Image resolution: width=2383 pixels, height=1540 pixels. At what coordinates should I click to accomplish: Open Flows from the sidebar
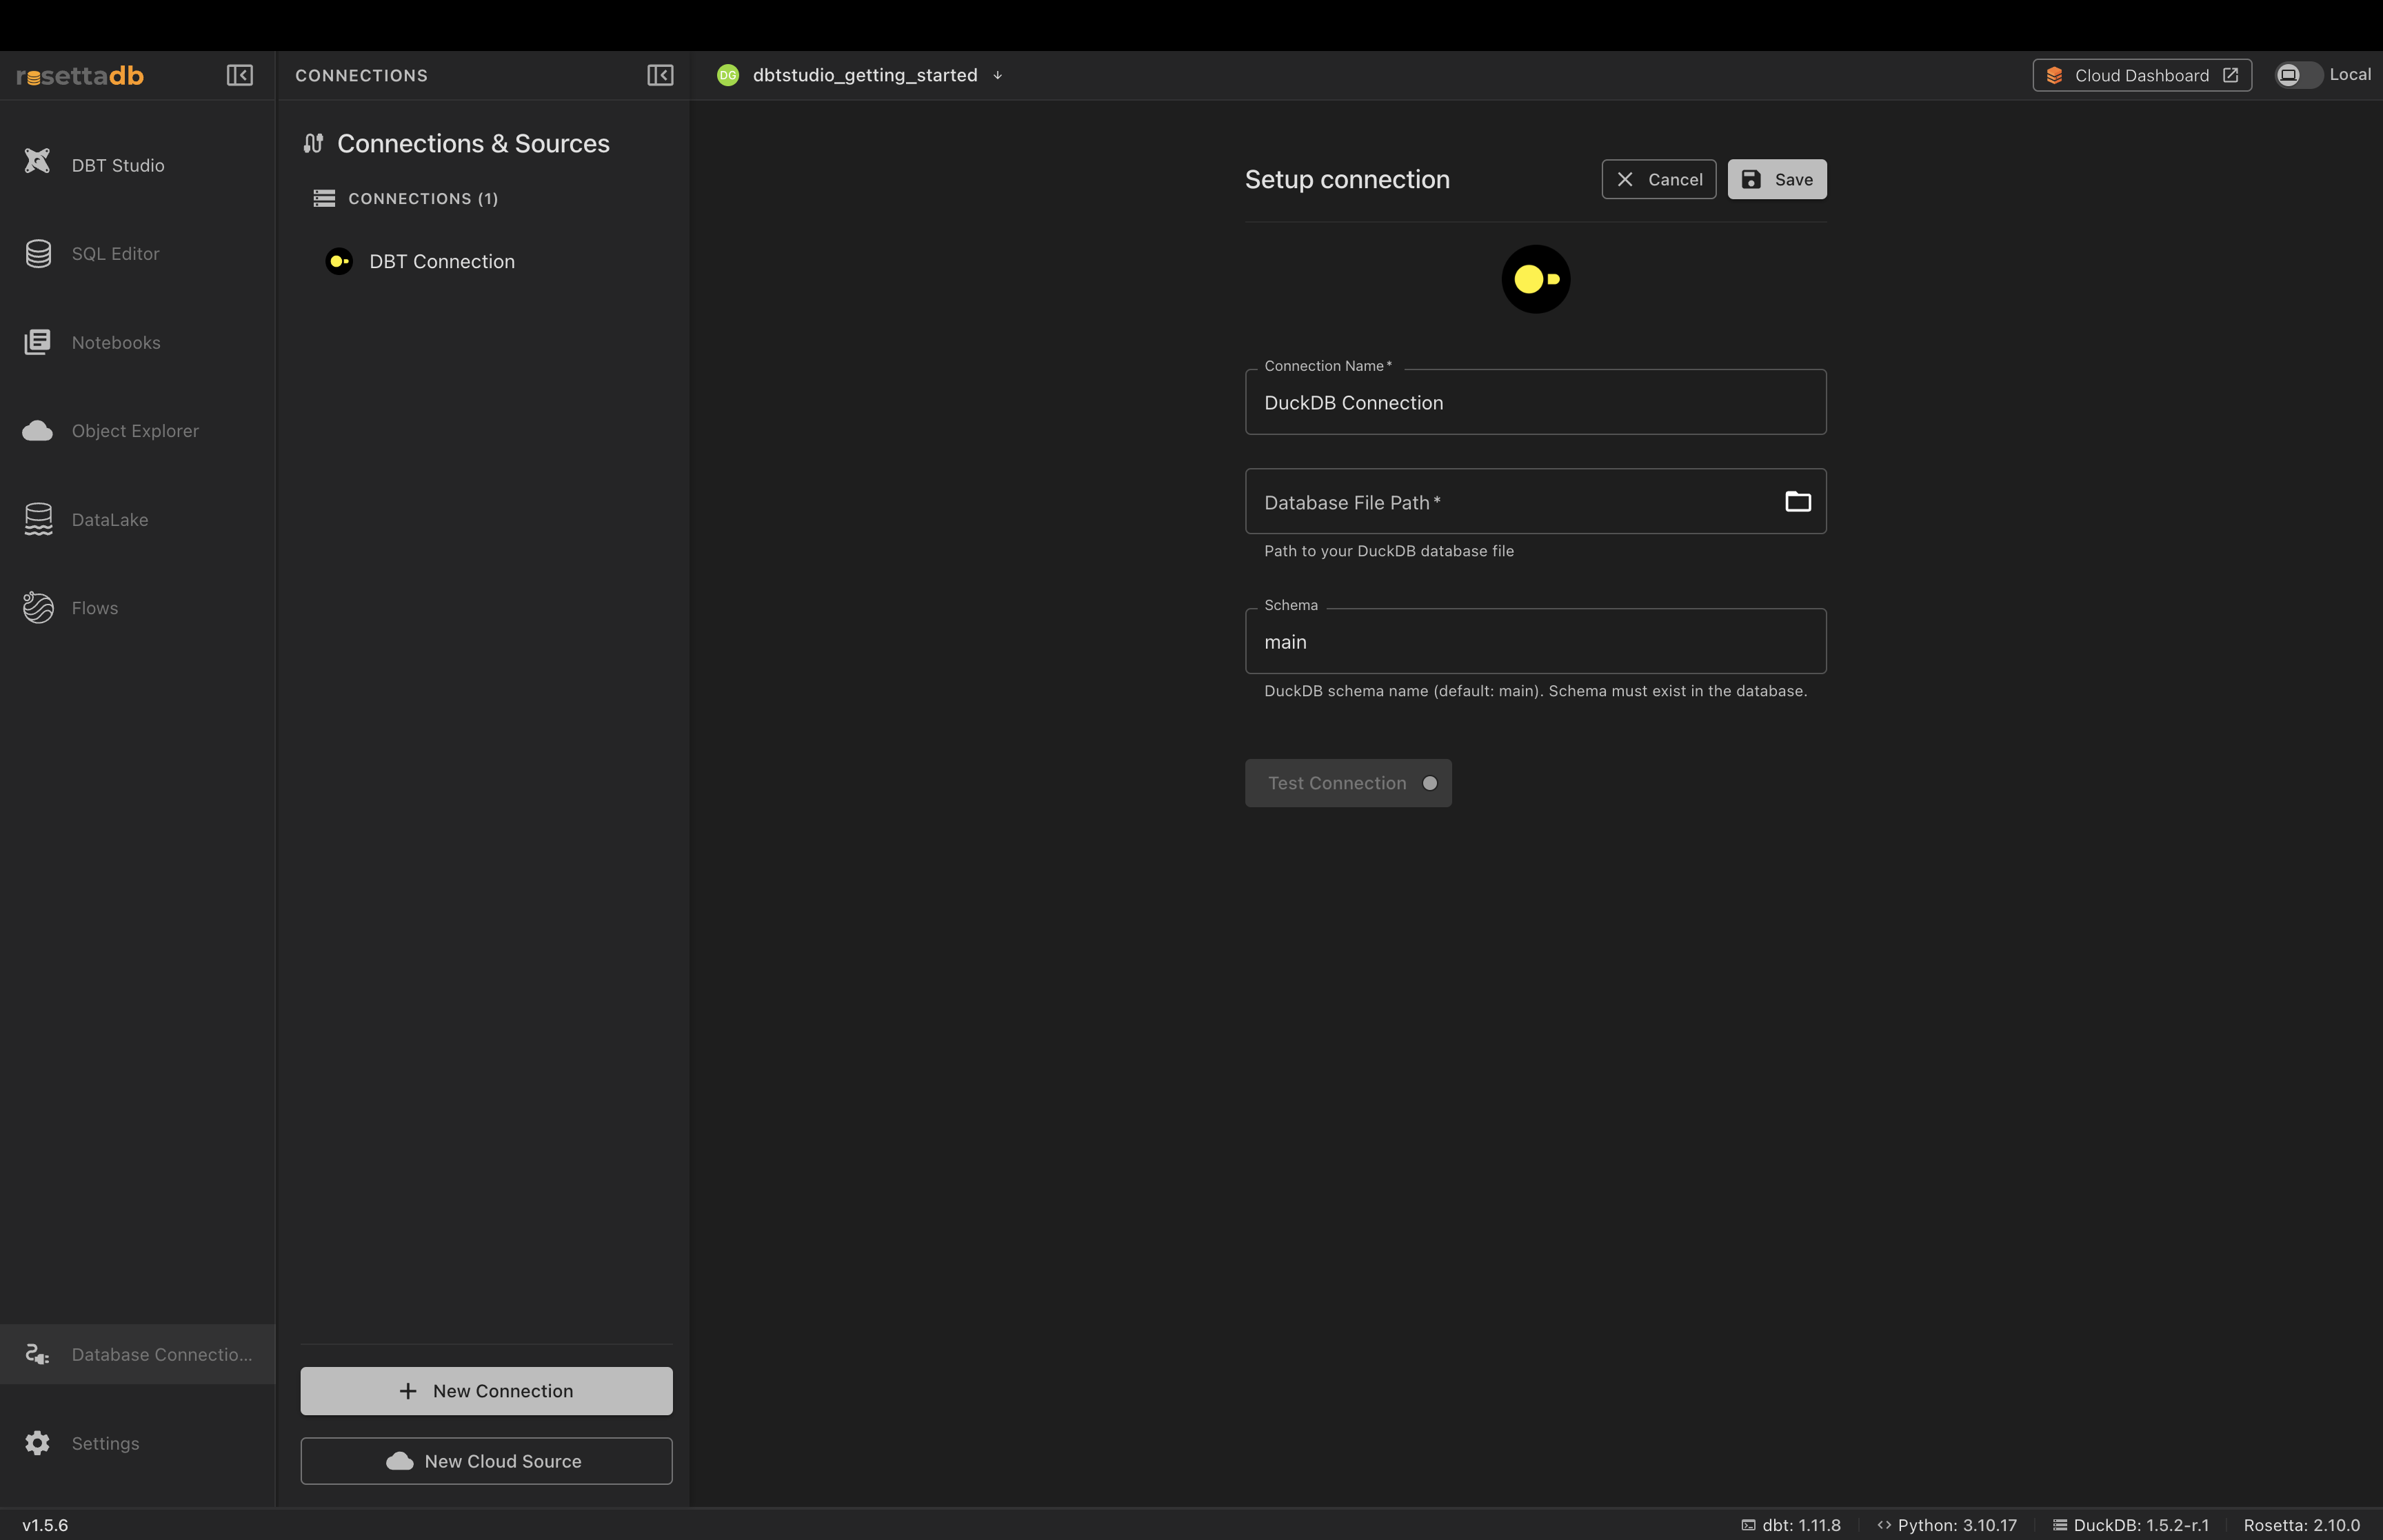137,608
